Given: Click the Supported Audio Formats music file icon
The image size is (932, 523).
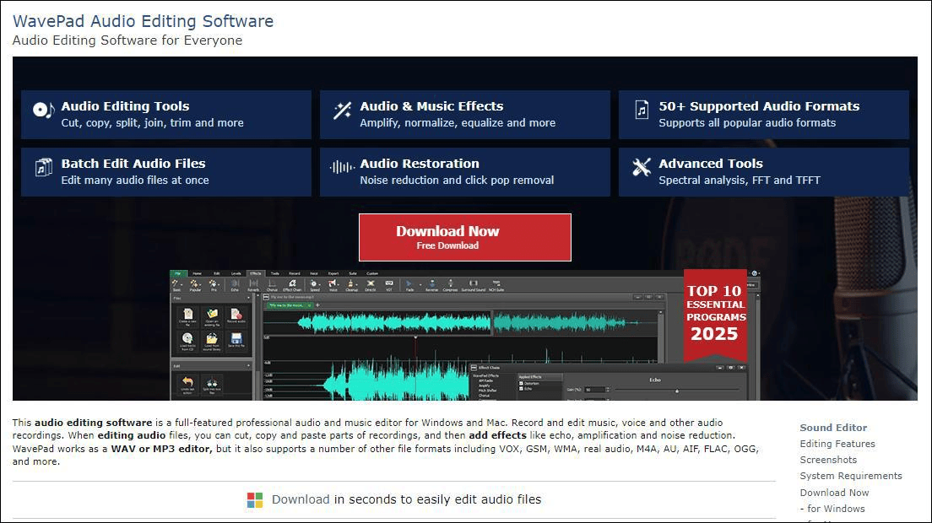Looking at the screenshot, I should click(642, 111).
